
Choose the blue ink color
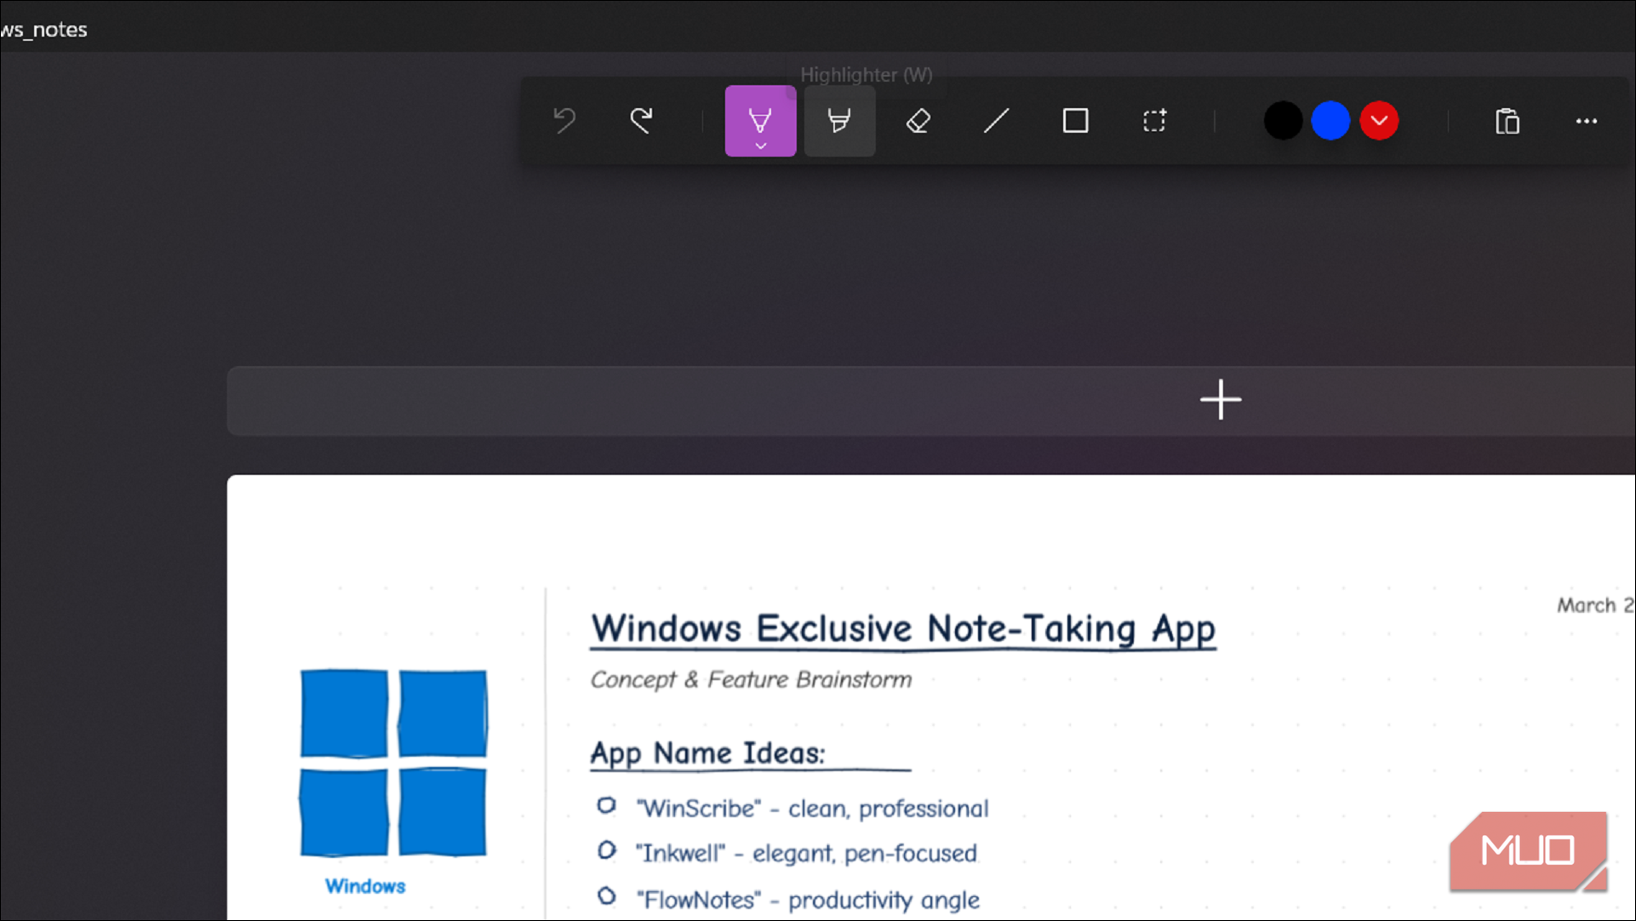click(1330, 121)
